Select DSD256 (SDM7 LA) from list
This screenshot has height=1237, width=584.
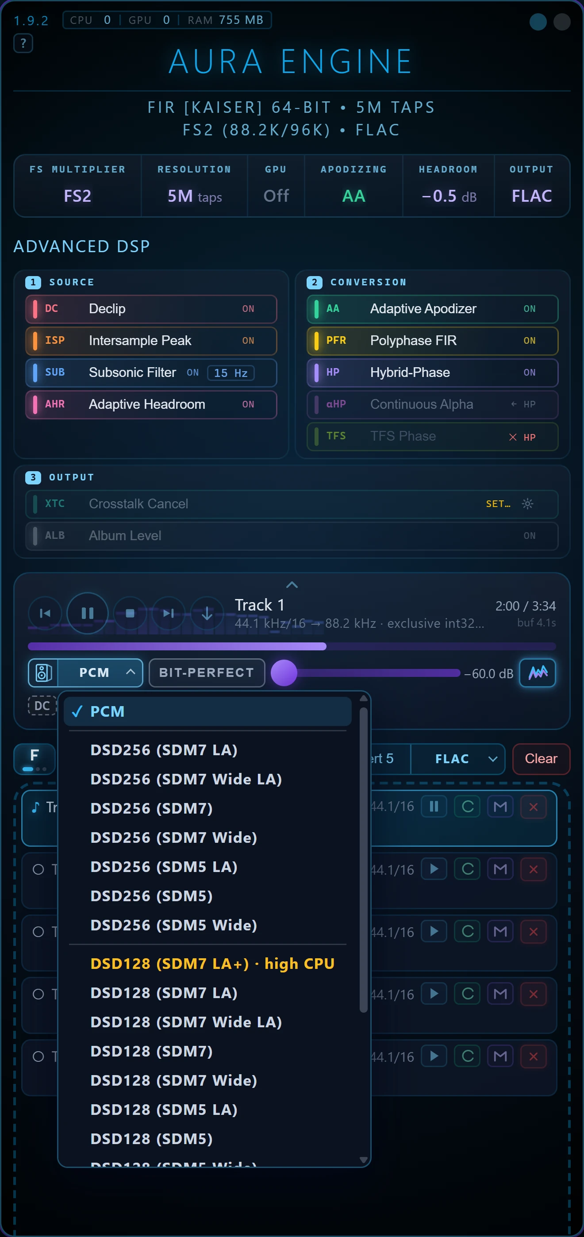(208, 750)
